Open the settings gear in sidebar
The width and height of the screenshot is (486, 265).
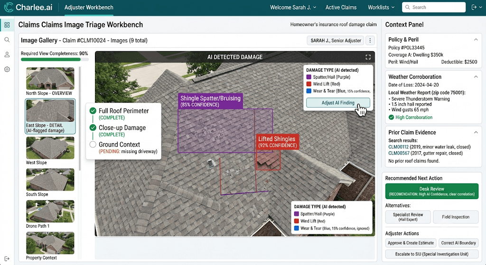pyautogui.click(x=7, y=69)
